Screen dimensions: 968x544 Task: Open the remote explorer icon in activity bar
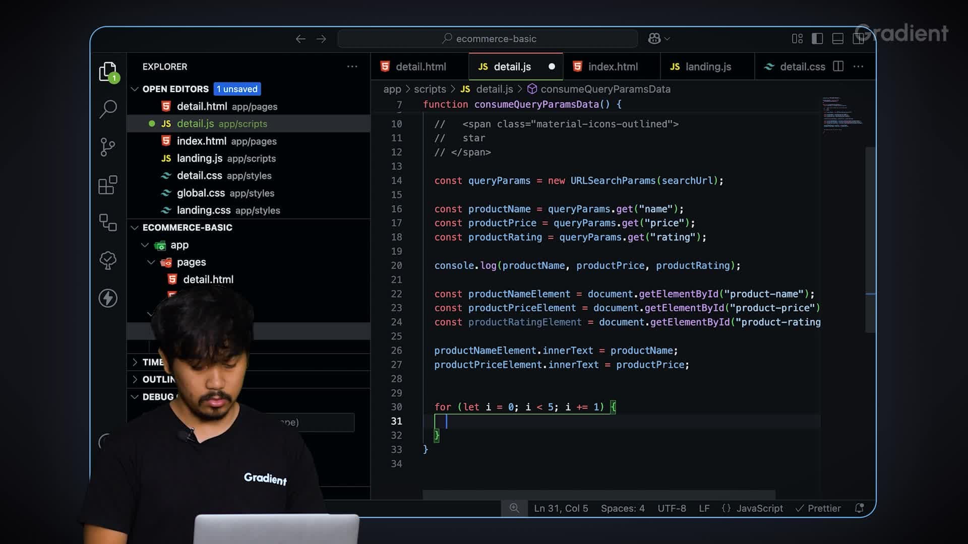click(x=108, y=222)
